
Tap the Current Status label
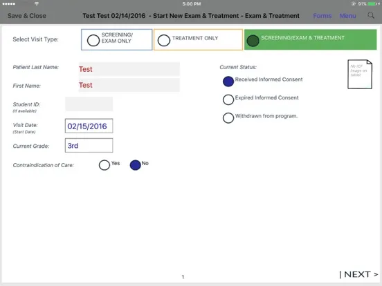(238, 67)
